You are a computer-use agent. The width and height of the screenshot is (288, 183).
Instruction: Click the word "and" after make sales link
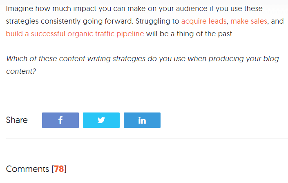pos(277,21)
